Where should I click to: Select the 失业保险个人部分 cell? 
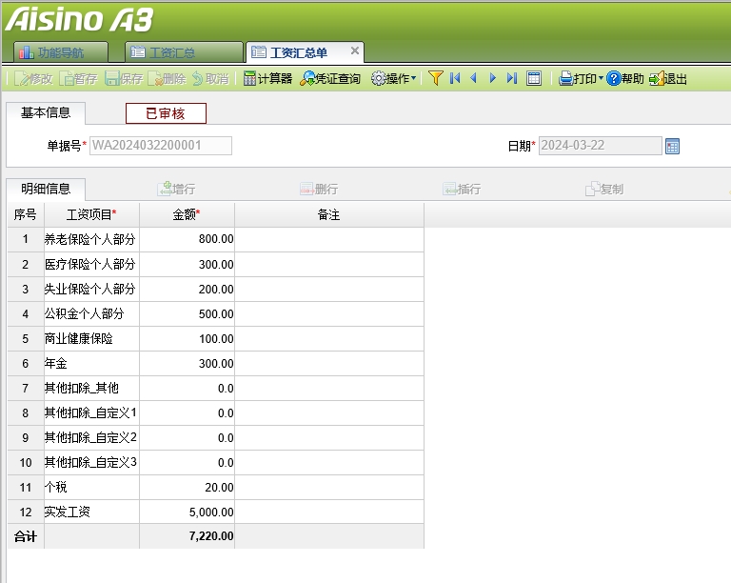[x=91, y=290]
